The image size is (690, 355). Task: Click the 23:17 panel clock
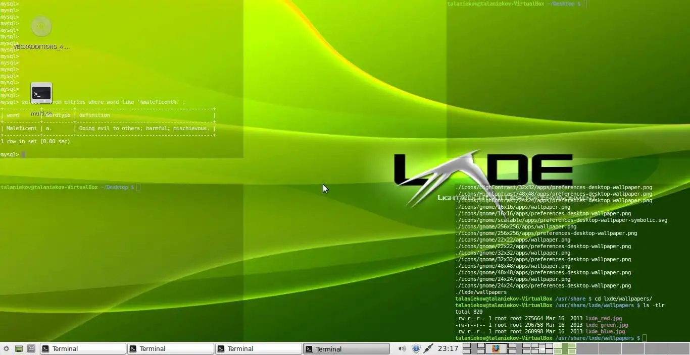point(448,348)
